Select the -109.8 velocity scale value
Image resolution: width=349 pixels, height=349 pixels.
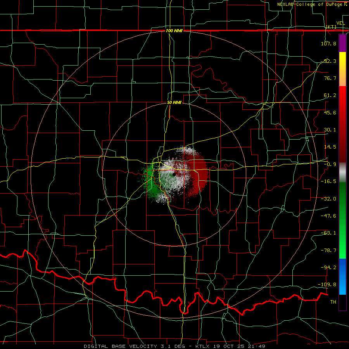click(327, 285)
